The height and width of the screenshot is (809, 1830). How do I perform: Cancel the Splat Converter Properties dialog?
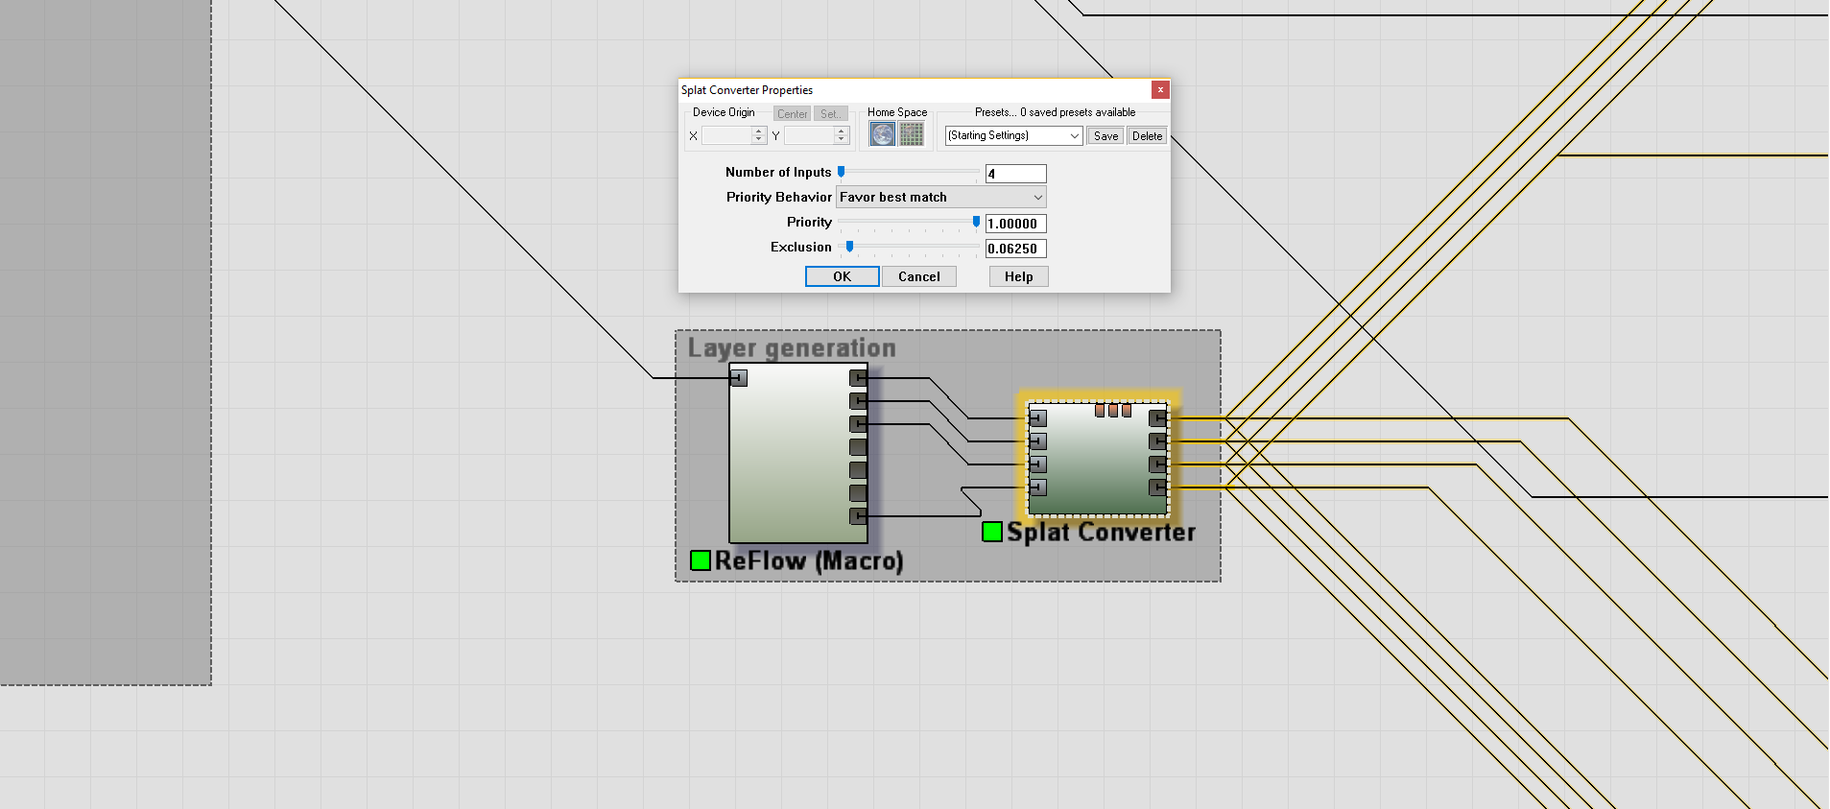(x=919, y=276)
